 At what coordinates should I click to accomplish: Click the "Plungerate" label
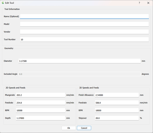click(x=10, y=95)
